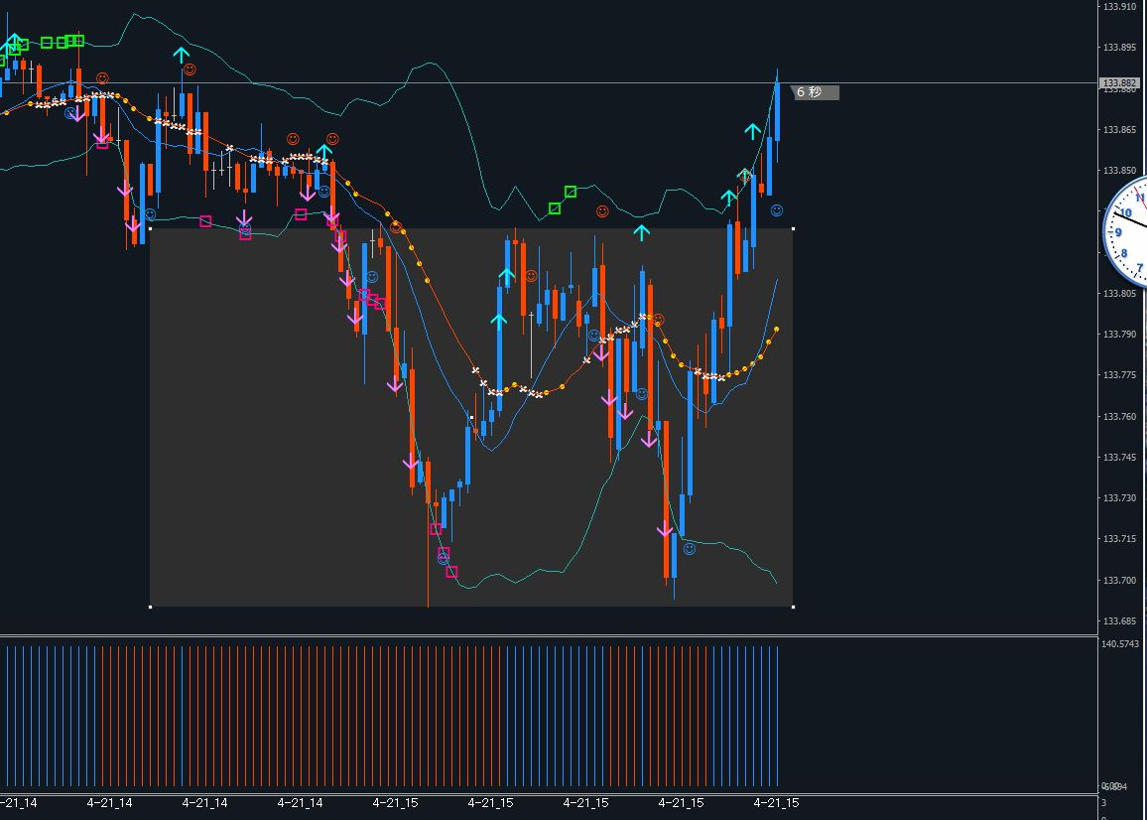1147x820 pixels.
Task: Click the current price tag 133.882
Action: (1119, 83)
